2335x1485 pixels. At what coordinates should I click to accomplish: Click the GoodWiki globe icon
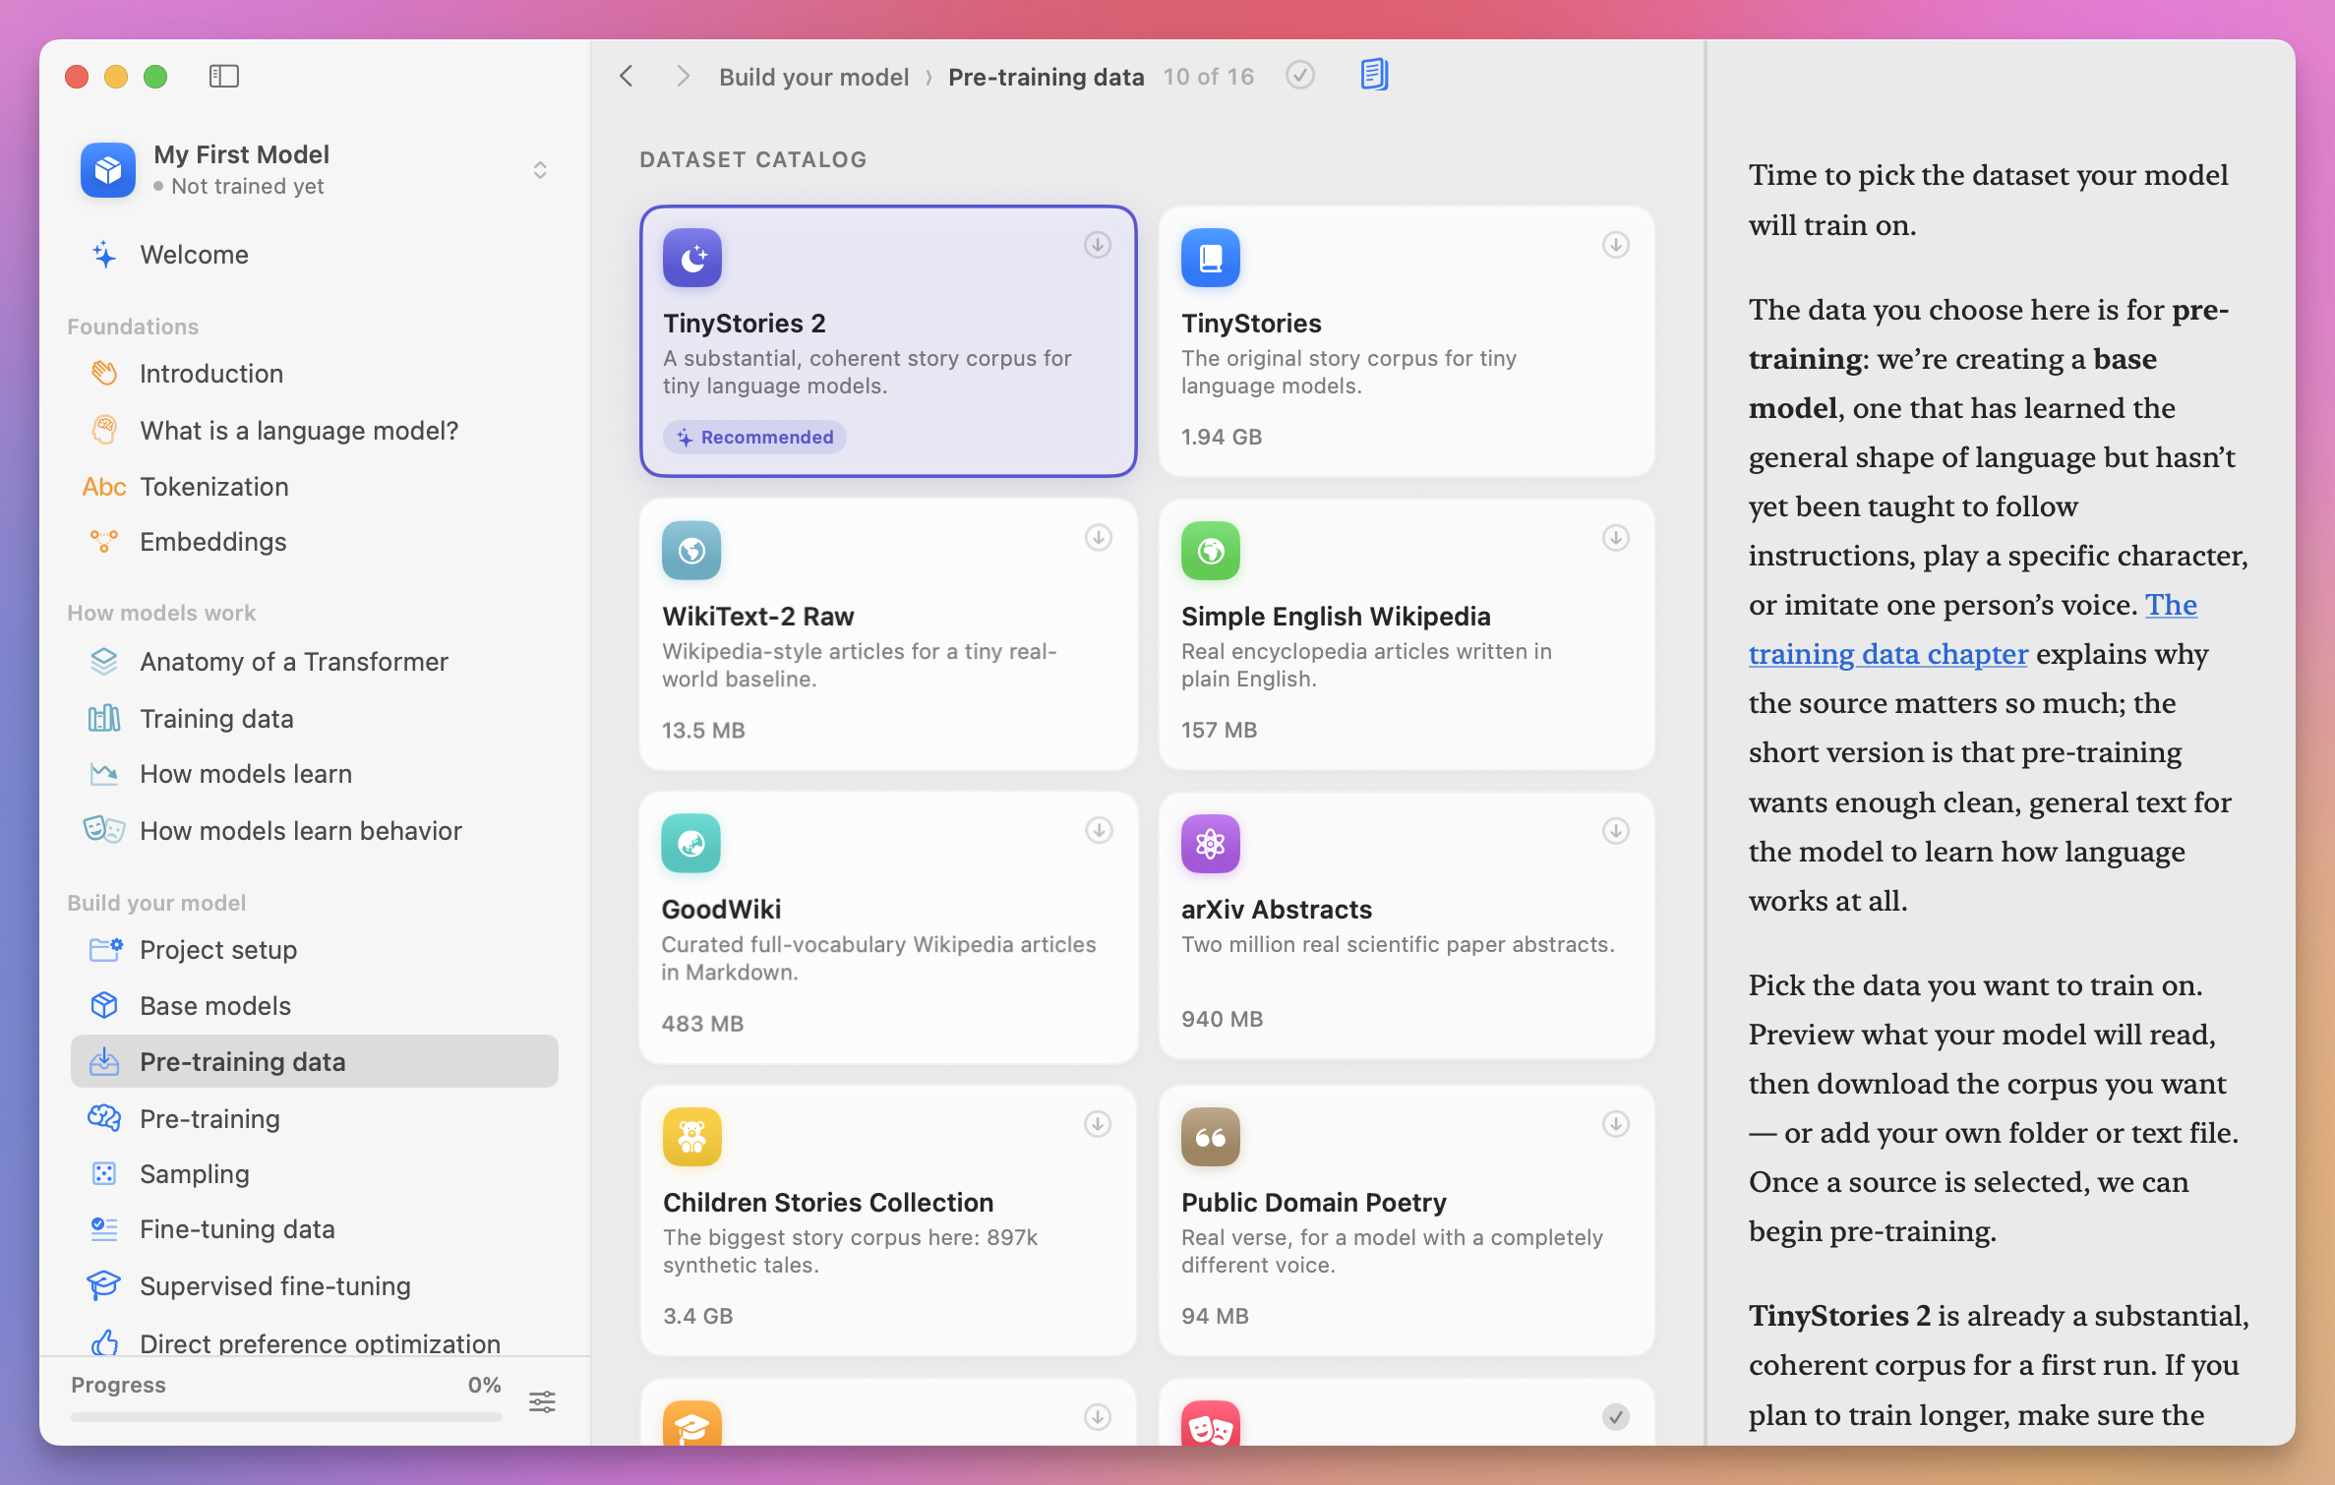[x=691, y=844]
